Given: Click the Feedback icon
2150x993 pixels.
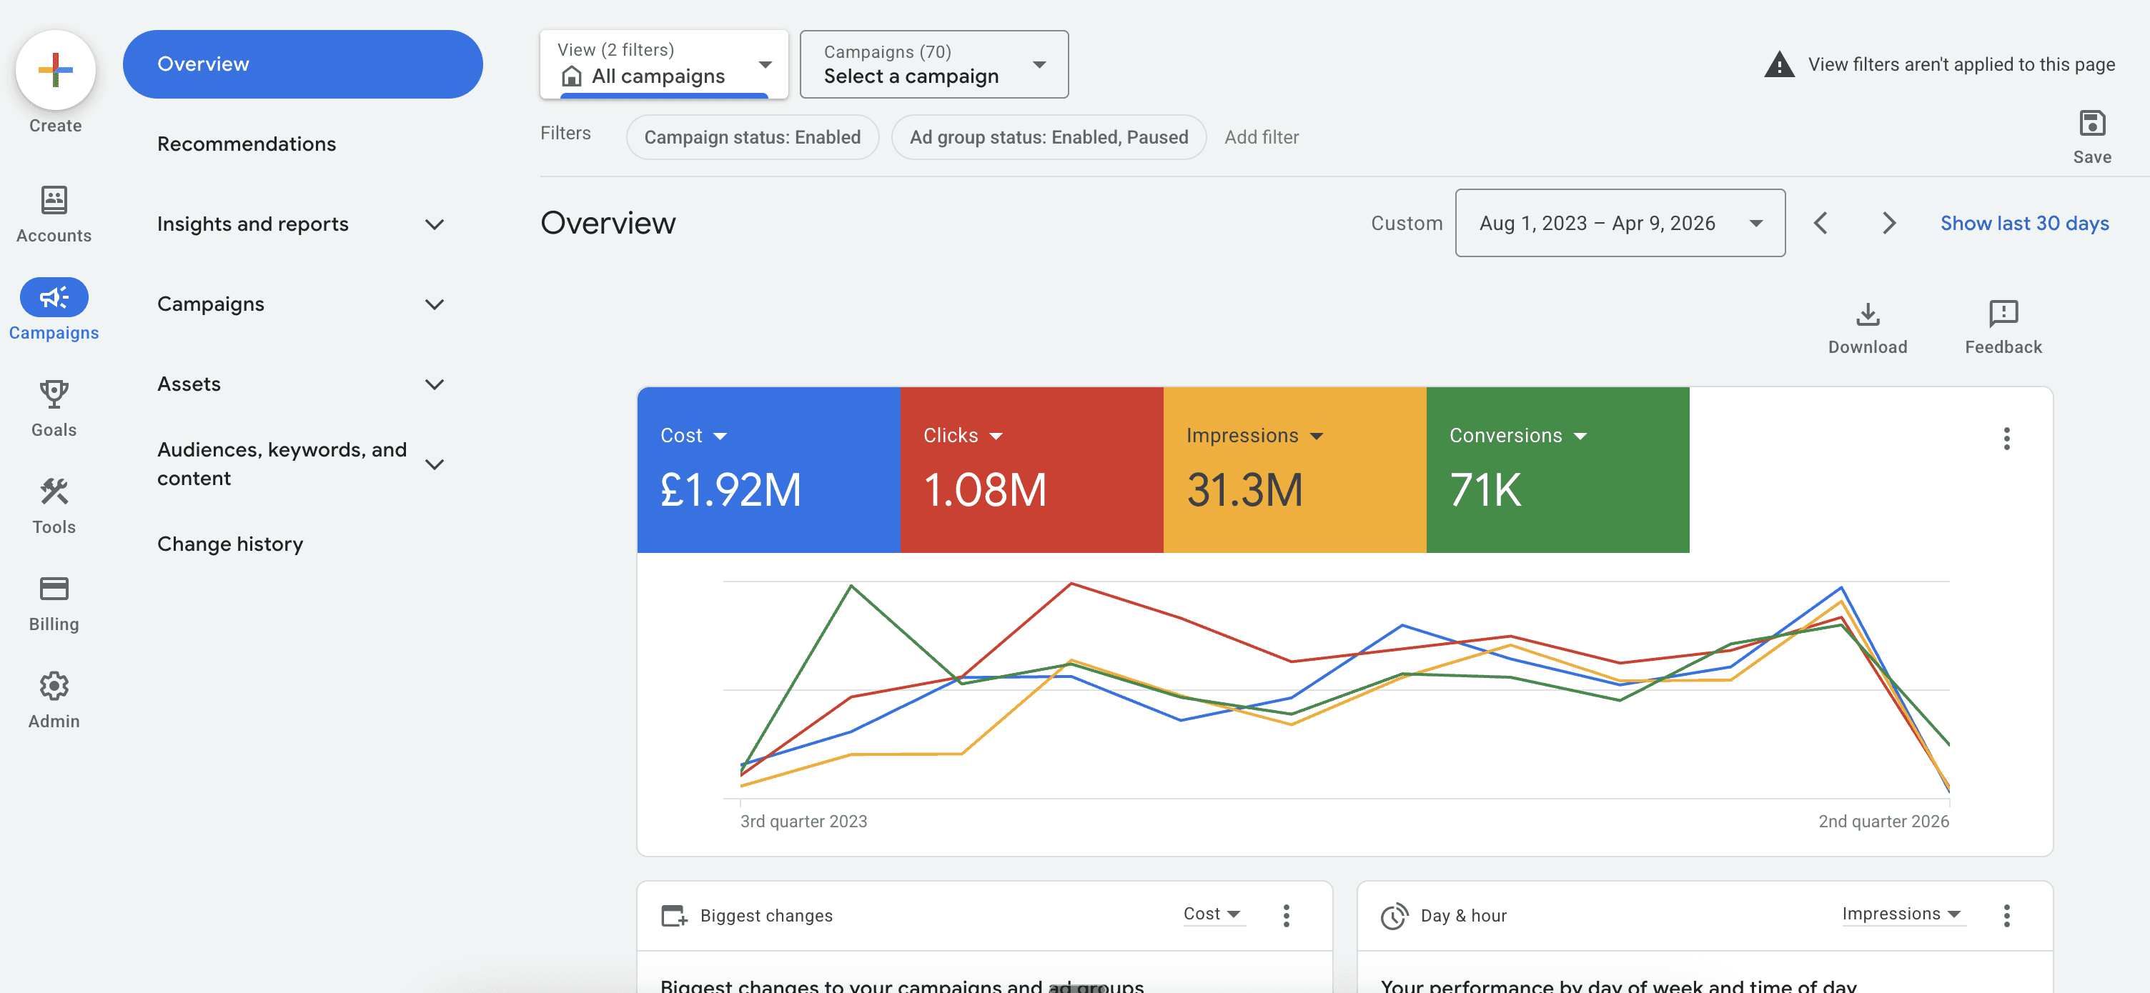Looking at the screenshot, I should tap(2002, 314).
